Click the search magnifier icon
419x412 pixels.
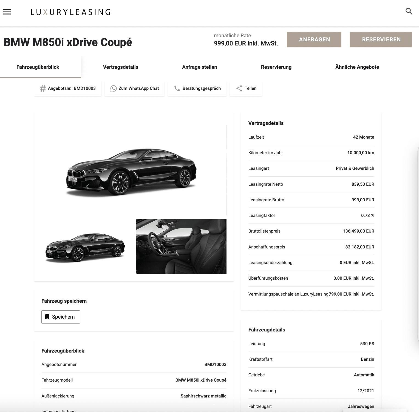409,11
